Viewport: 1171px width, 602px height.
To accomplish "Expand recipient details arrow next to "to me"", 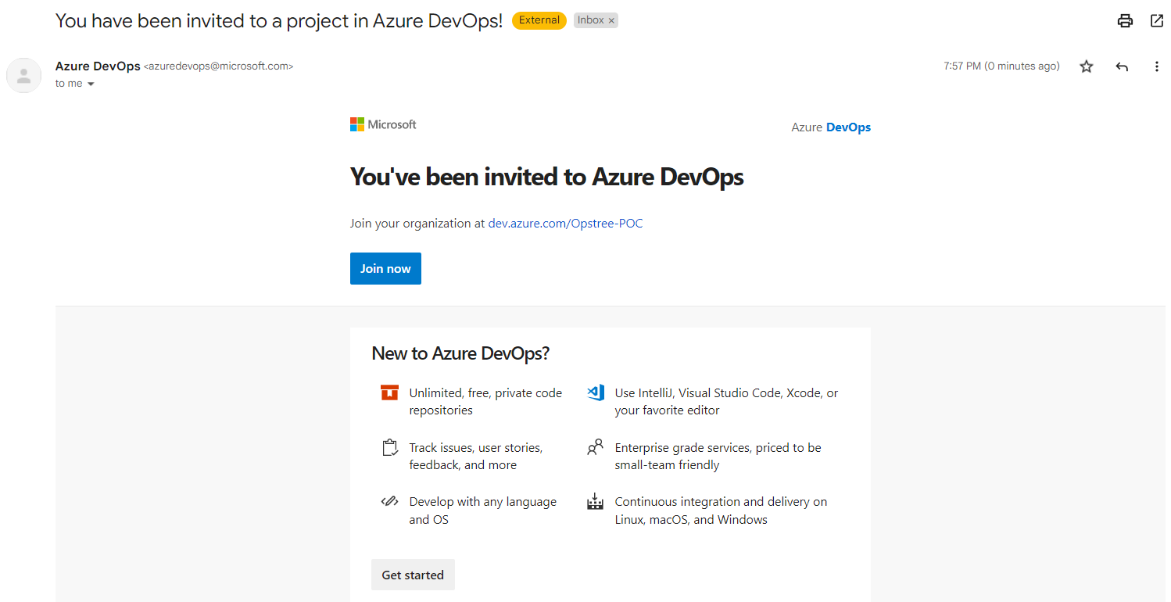I will click(x=91, y=84).
